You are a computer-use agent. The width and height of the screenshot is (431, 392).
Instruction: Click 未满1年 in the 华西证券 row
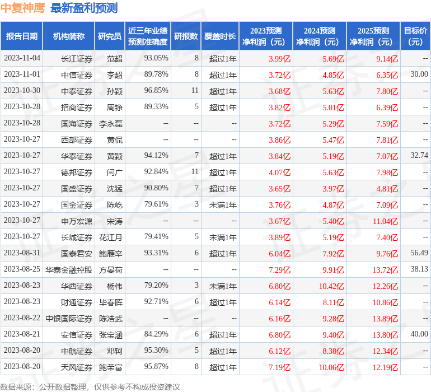point(223,286)
